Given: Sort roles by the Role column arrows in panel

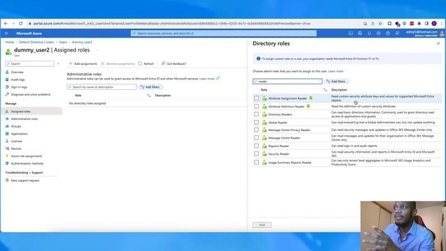Looking at the screenshot, I should (325, 90).
